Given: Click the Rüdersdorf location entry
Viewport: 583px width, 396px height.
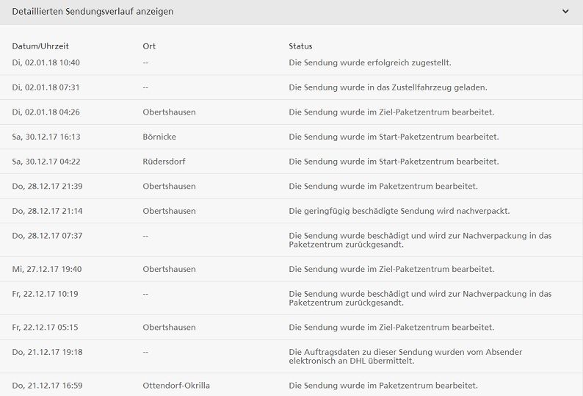Looking at the screenshot, I should click(163, 162).
